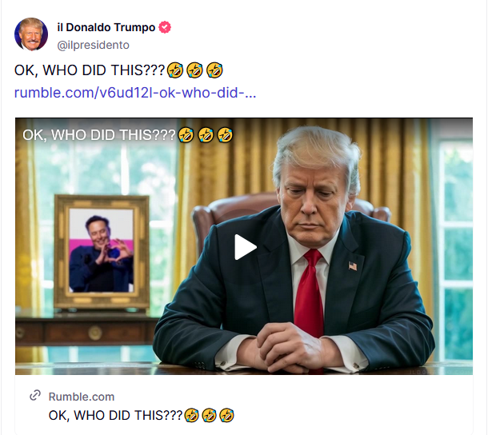488x435 pixels.
Task: Click the white play triangle on video
Action: click(x=246, y=247)
